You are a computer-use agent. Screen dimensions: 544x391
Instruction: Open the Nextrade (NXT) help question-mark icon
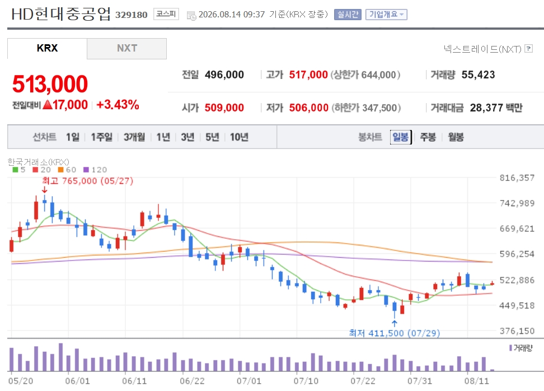coord(528,49)
